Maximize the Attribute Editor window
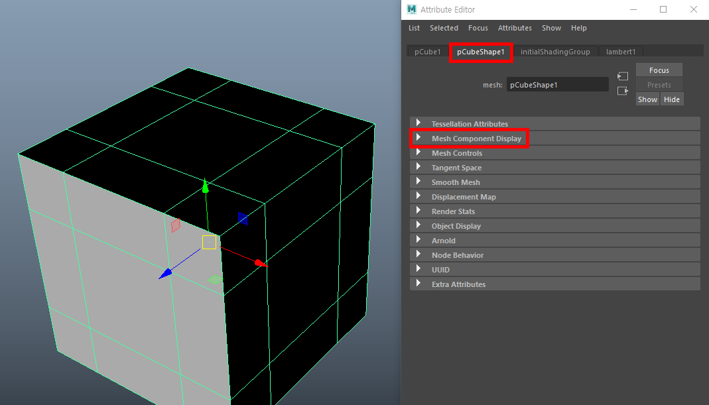 coord(663,9)
